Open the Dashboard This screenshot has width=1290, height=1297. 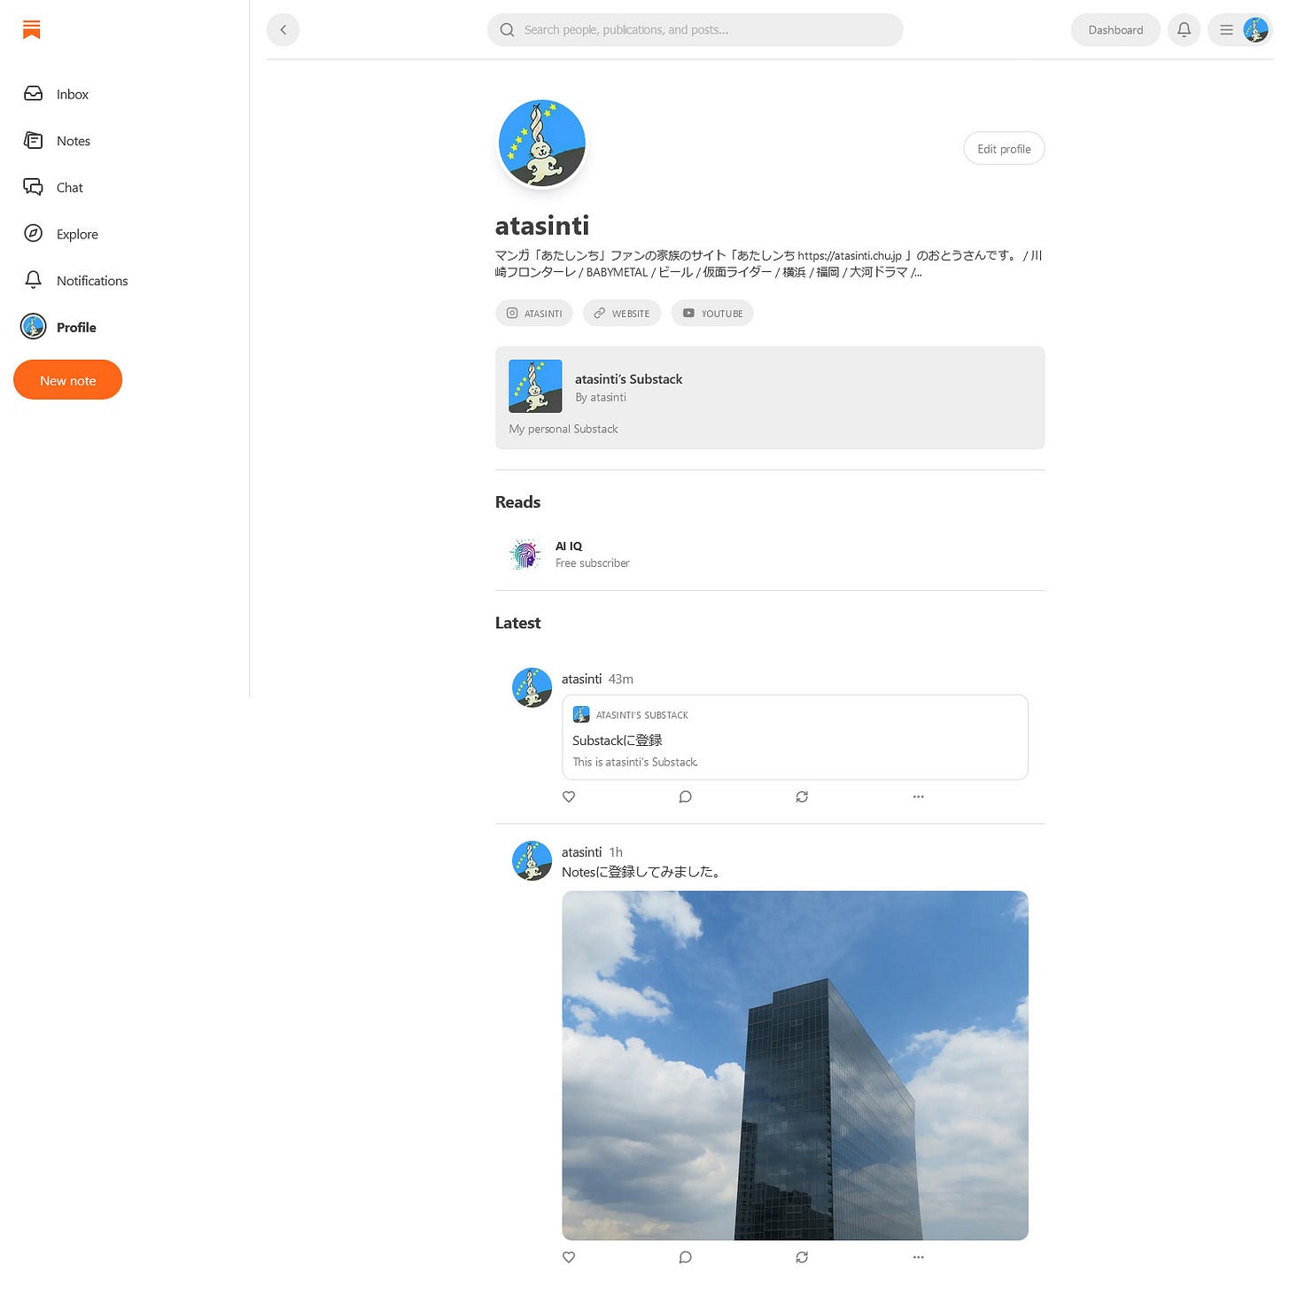[x=1115, y=30]
